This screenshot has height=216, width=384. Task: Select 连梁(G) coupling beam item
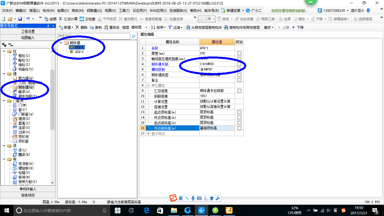24,128
